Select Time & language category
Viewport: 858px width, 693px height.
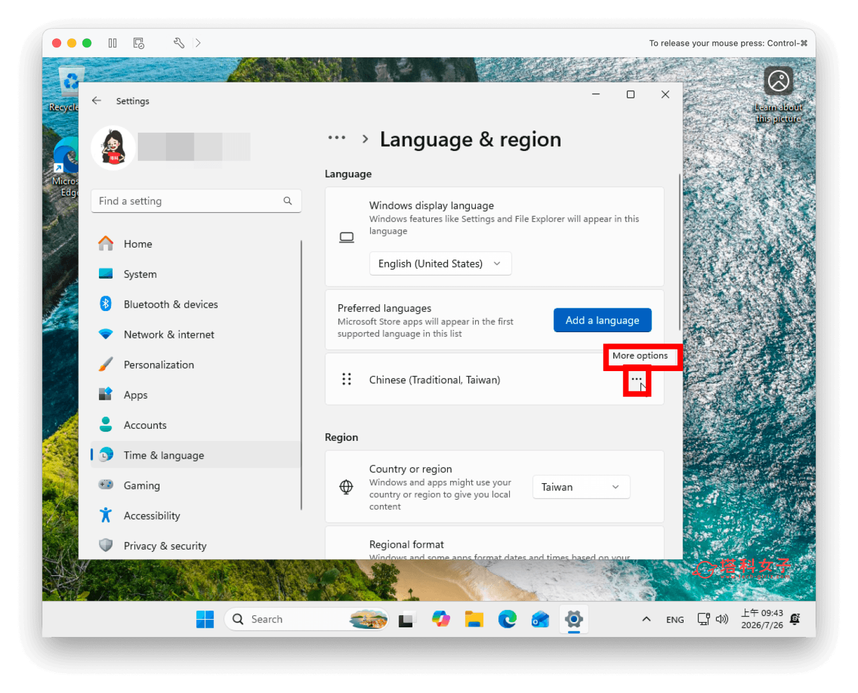tap(196, 455)
